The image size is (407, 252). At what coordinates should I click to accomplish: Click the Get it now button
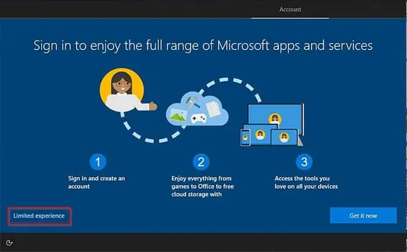[x=363, y=215]
